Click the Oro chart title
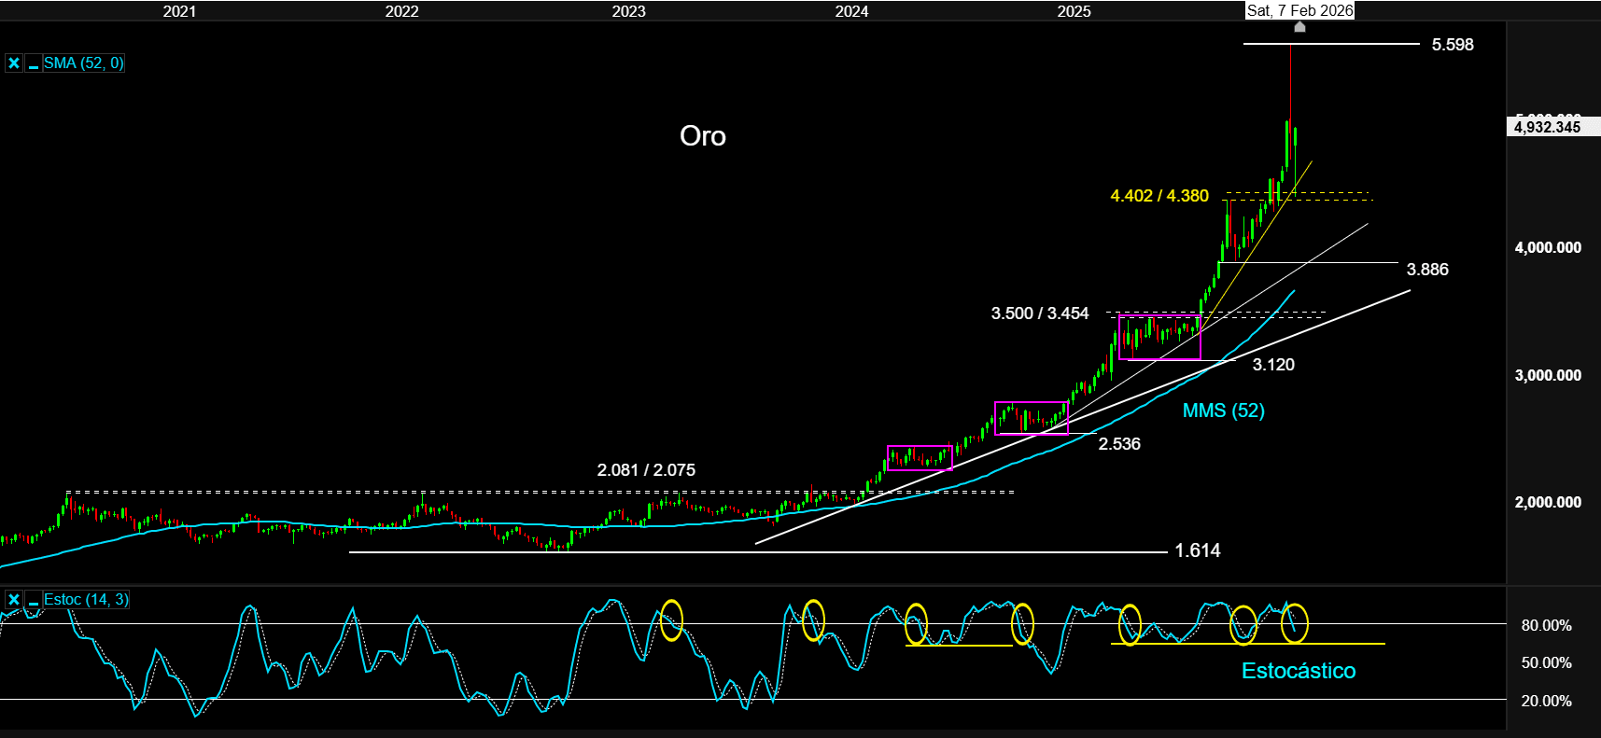The image size is (1601, 738). [703, 136]
